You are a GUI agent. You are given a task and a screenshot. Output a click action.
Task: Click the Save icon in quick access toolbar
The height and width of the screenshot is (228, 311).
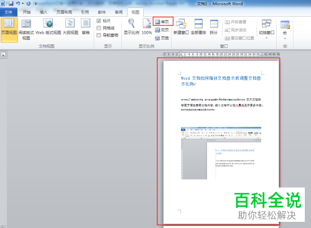point(11,4)
